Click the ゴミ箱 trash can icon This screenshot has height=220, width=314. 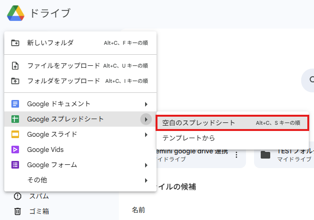(18, 211)
